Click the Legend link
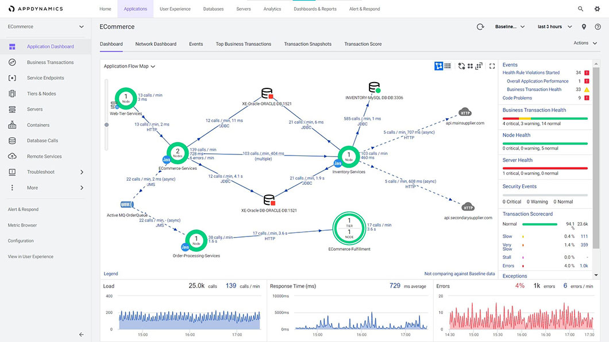Viewport: 609px width, 342px height. [x=111, y=274]
